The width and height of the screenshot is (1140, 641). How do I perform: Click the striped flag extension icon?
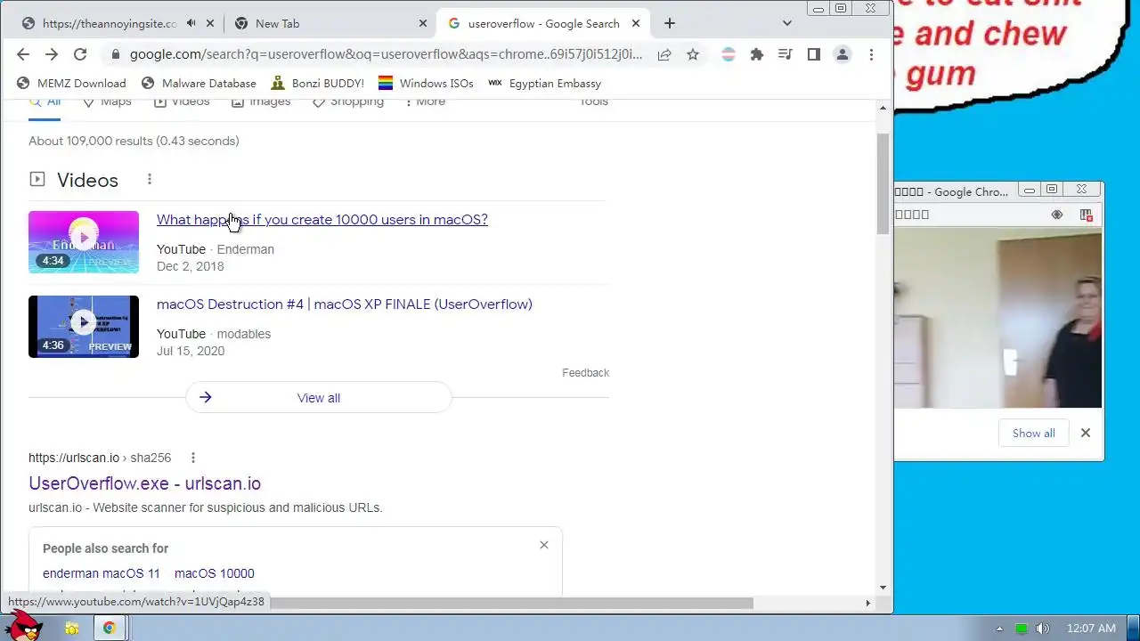(x=729, y=54)
